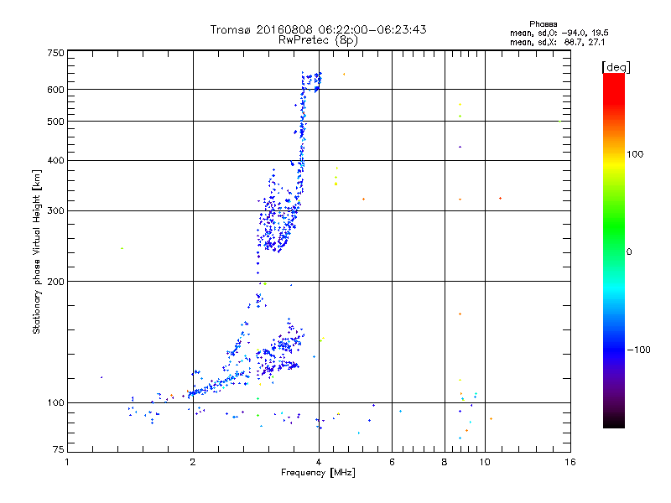
Task: Click the y-axis tick '600'
Action: (55, 90)
